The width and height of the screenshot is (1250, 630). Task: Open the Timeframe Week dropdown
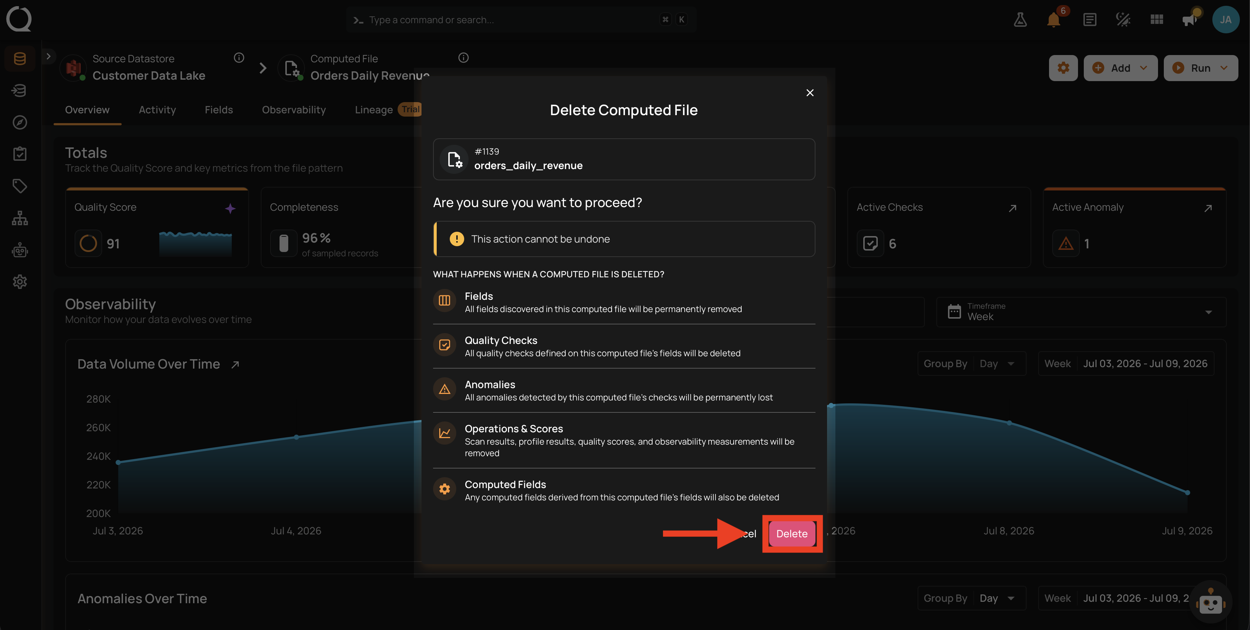[1081, 312]
